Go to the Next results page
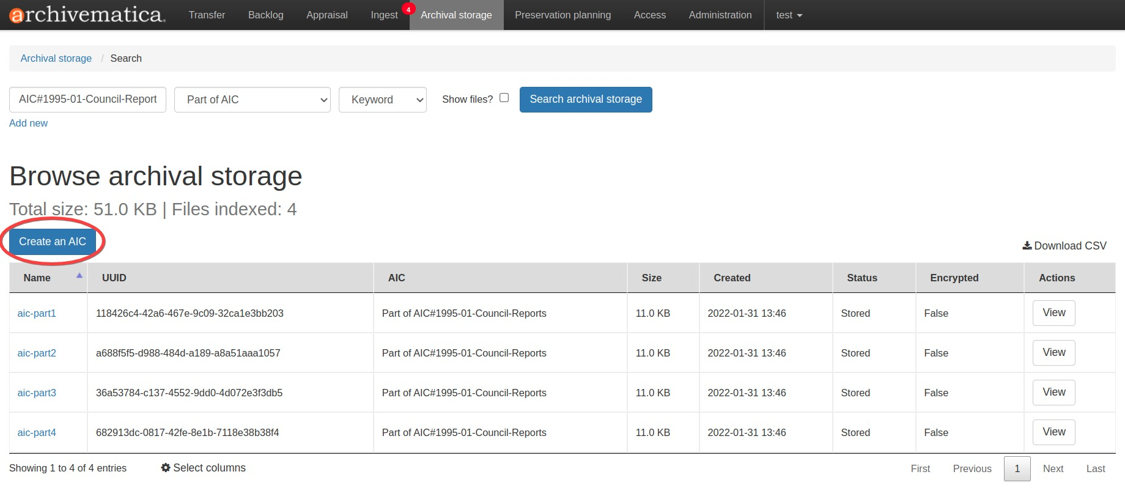Image resolution: width=1125 pixels, height=488 pixels. (x=1053, y=468)
